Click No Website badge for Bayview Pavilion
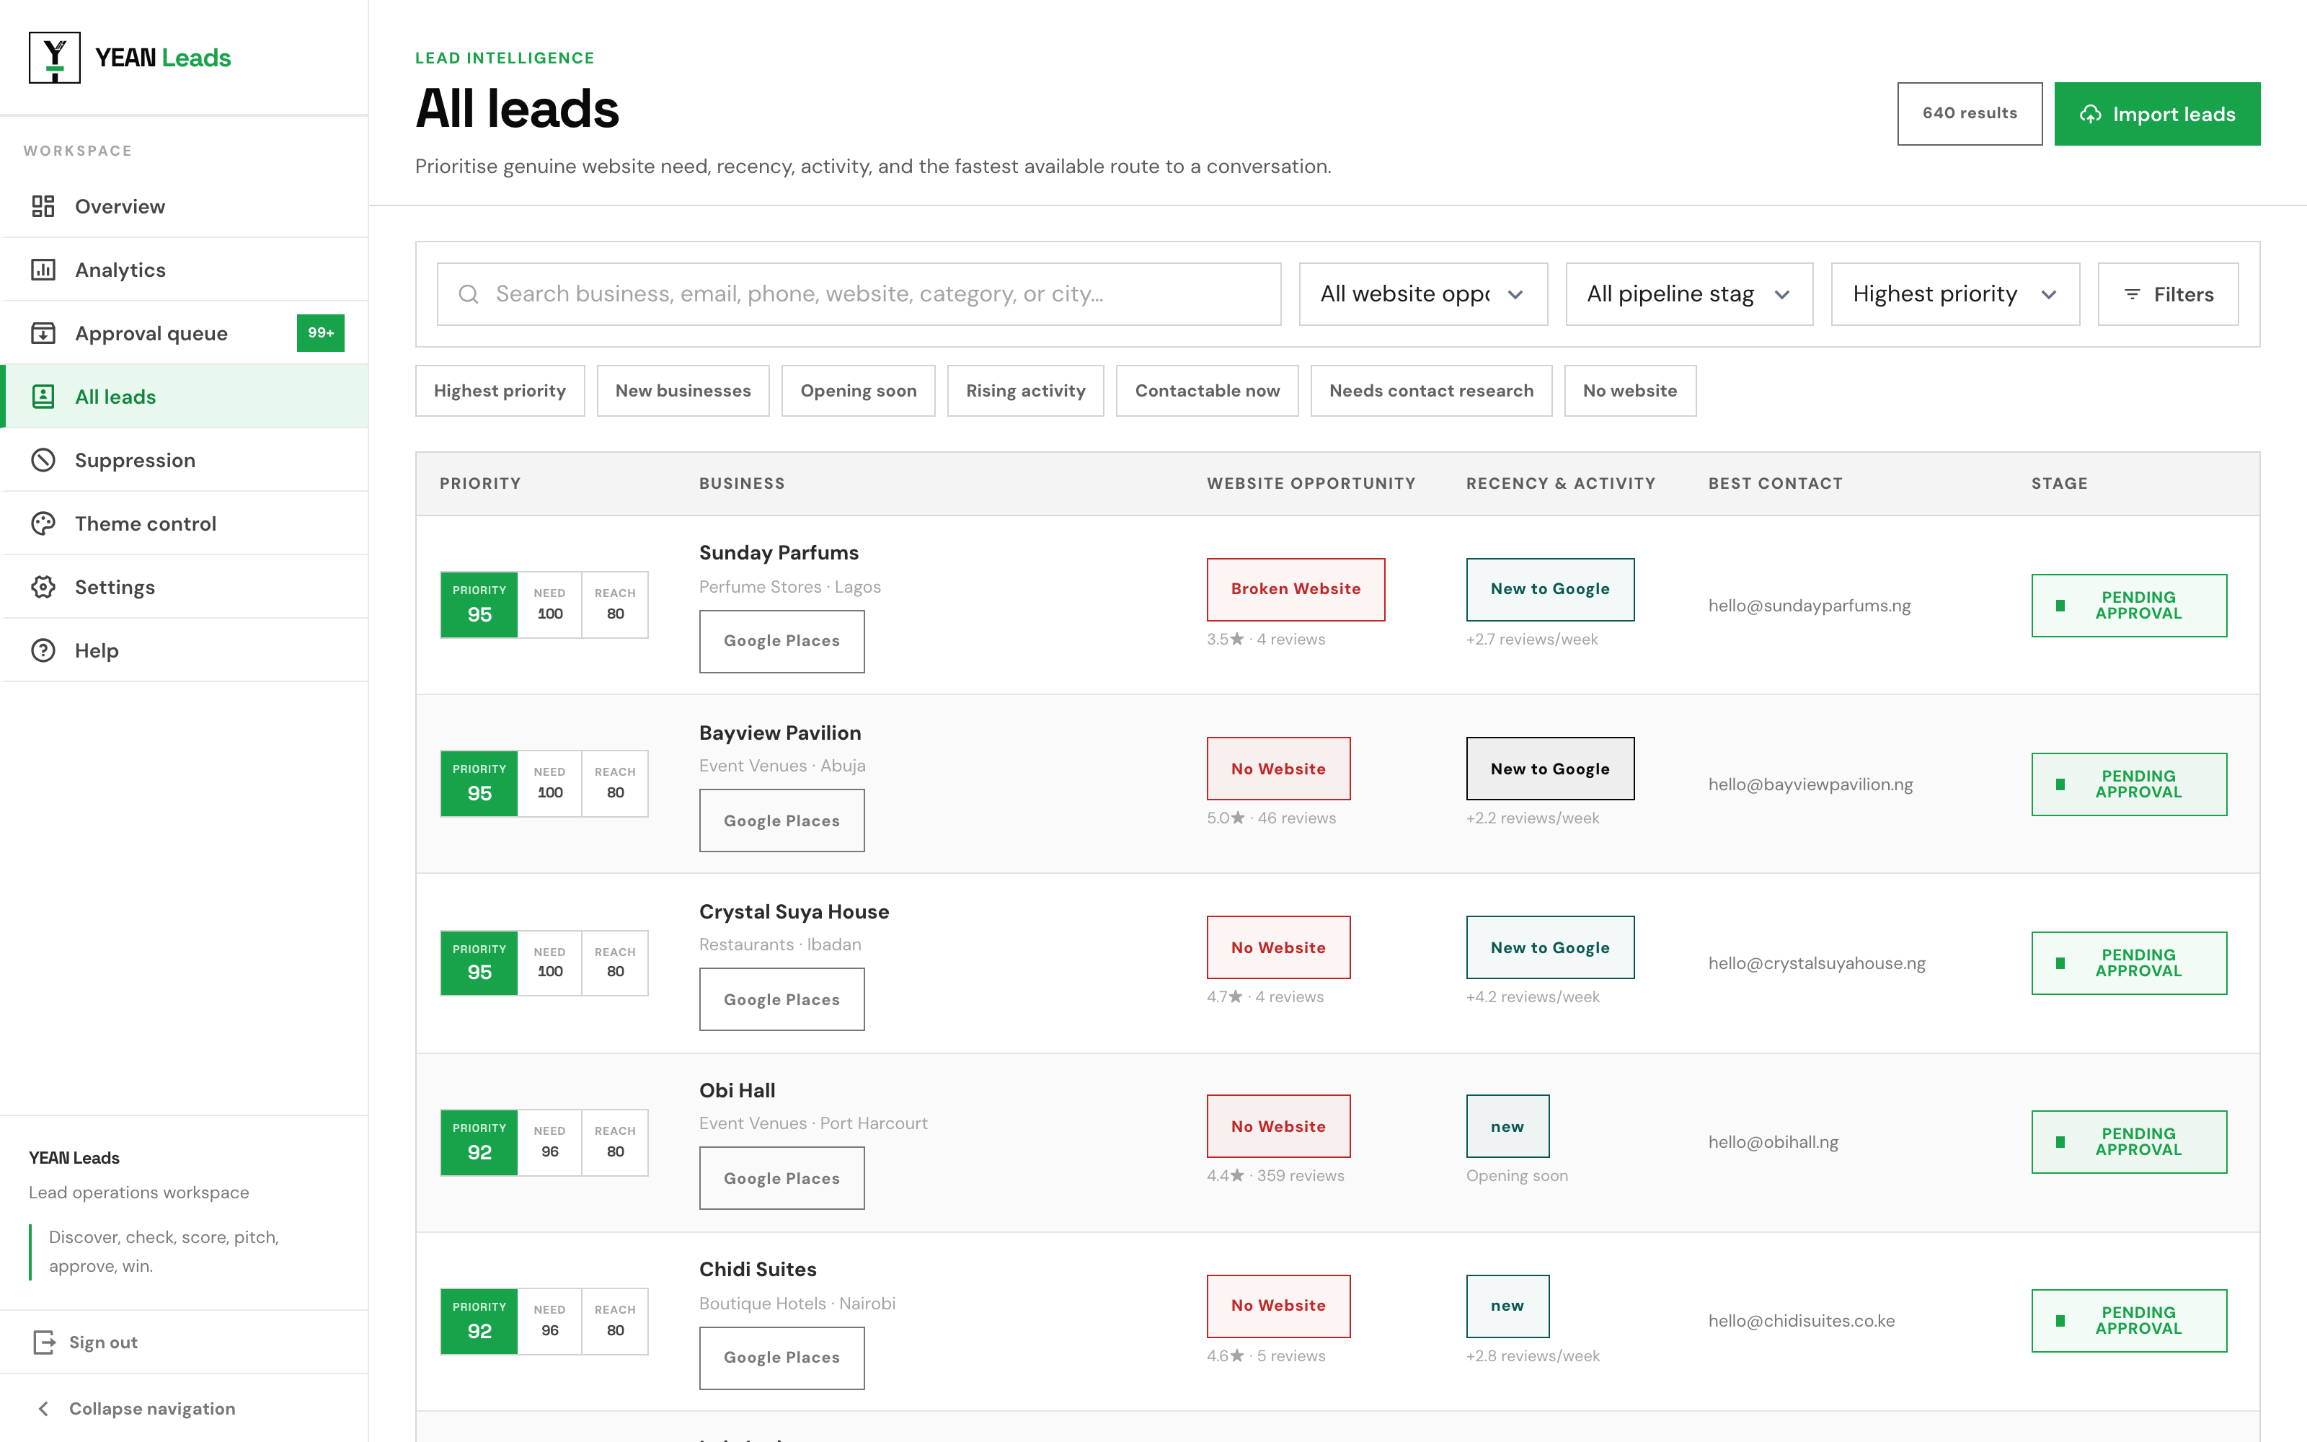 pos(1278,769)
